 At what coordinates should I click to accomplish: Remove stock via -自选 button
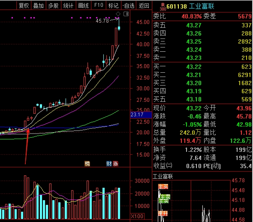[129, 6]
